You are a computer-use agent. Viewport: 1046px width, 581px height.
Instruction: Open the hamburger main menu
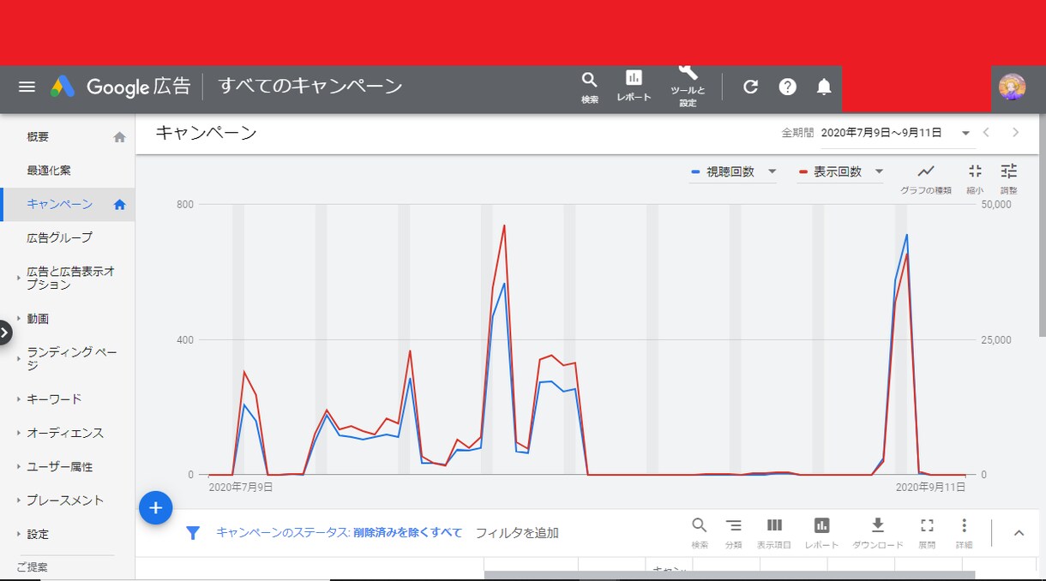27,87
